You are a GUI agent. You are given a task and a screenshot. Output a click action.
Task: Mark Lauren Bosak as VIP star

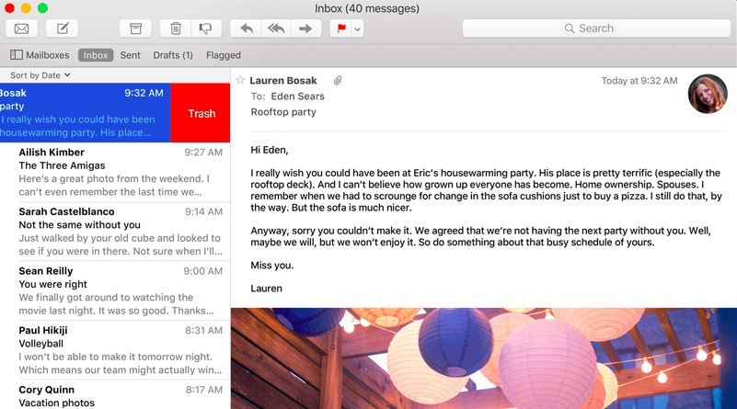click(x=240, y=80)
